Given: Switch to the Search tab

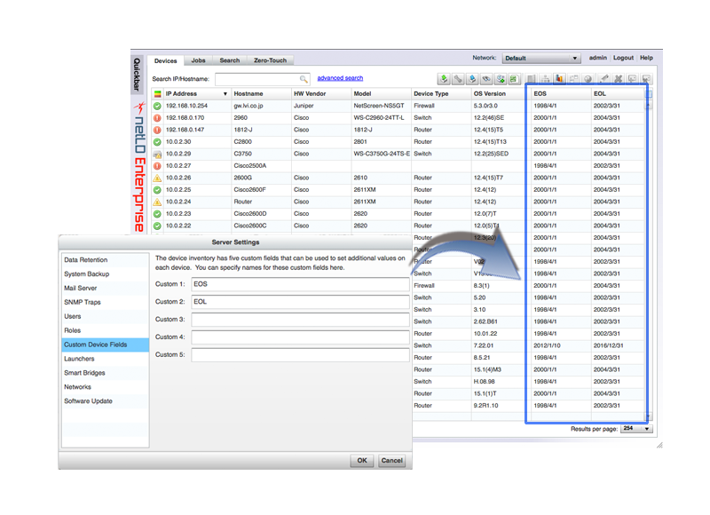Looking at the screenshot, I should click(x=230, y=60).
